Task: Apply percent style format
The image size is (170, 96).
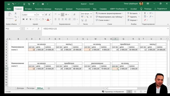Action: 87,17
